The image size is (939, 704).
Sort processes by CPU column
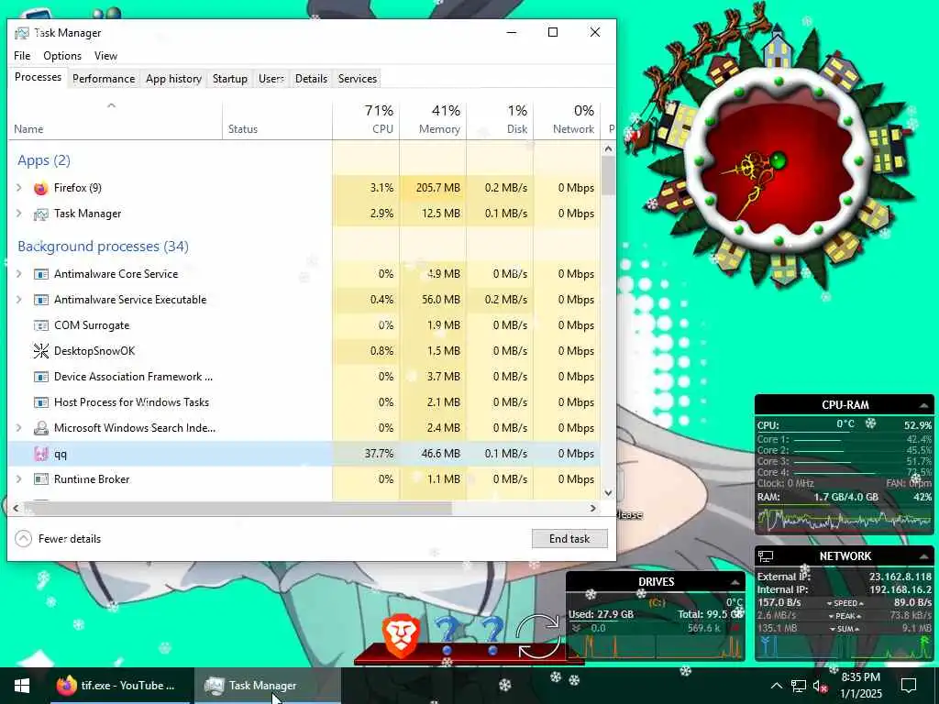click(x=366, y=120)
